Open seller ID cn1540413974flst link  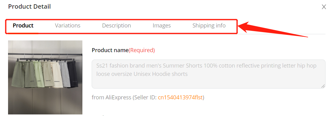click(180, 97)
